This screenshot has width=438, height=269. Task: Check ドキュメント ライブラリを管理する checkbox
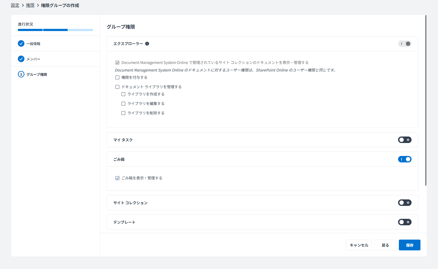coord(117,87)
